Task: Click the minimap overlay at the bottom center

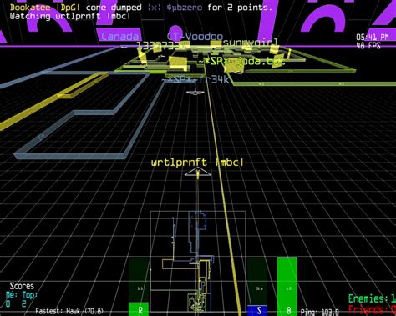Action: pyautogui.click(x=198, y=263)
